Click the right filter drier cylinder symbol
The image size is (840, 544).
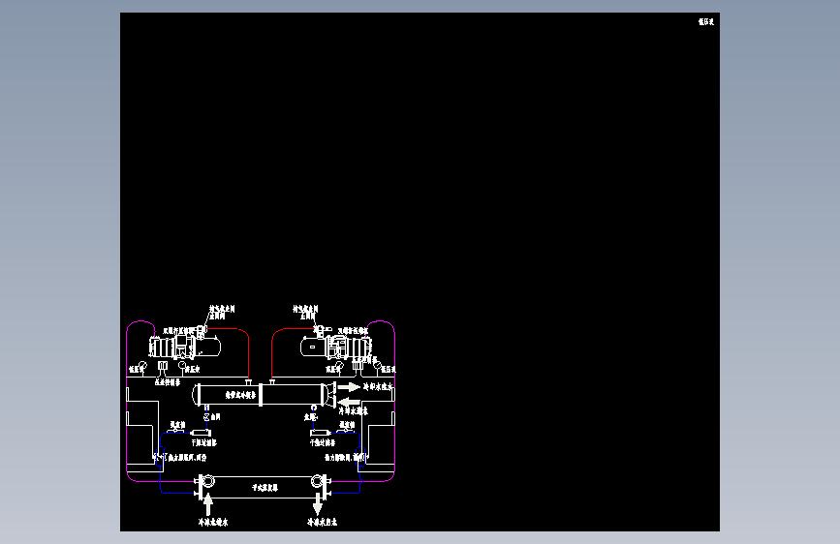click(321, 433)
